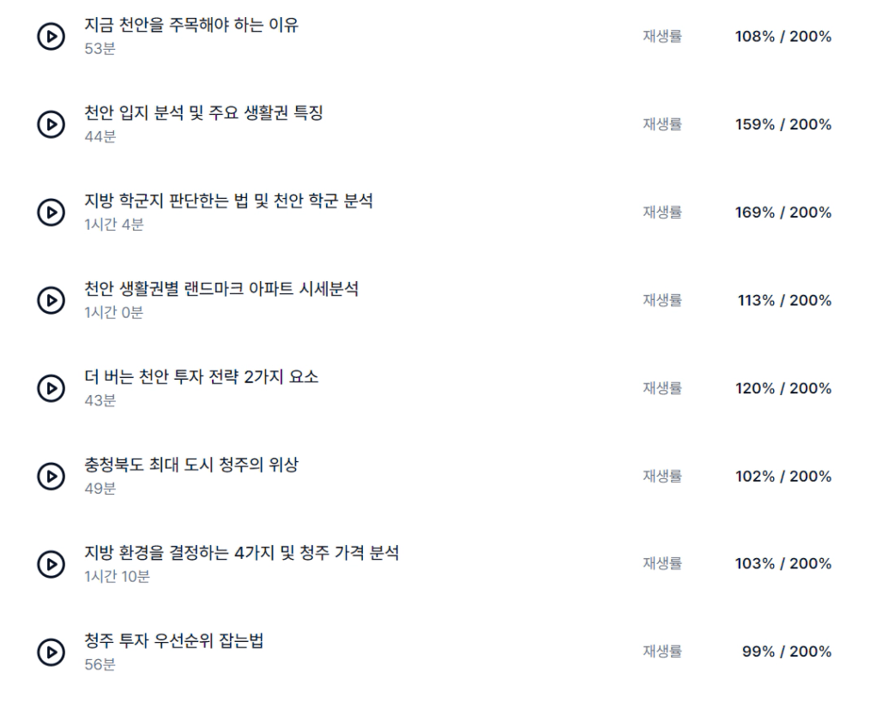Select title 지방 학군지 판단하는 법 및 천안 학군 분석
The width and height of the screenshot is (888, 708).
click(228, 201)
